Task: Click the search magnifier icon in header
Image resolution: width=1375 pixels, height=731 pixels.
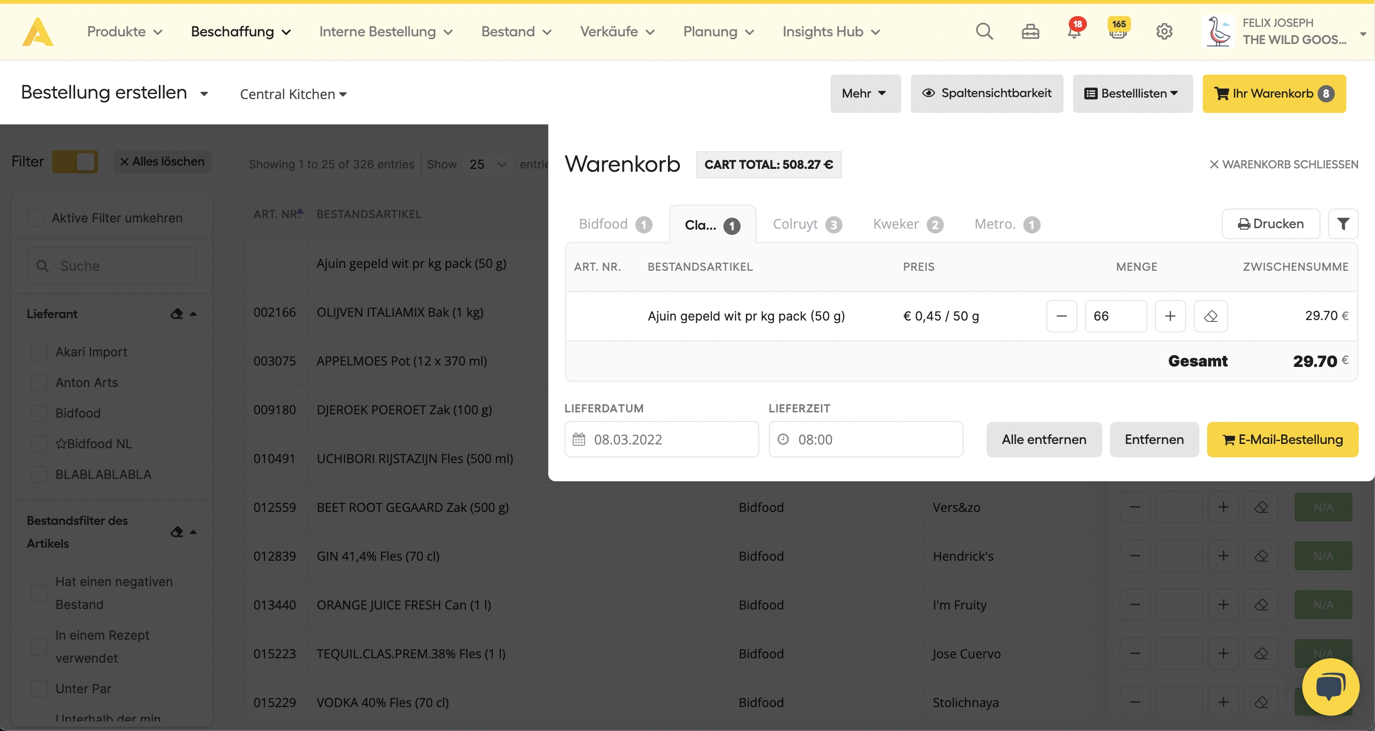Action: click(984, 32)
